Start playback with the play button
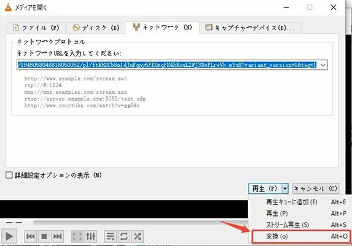 click(x=9, y=236)
